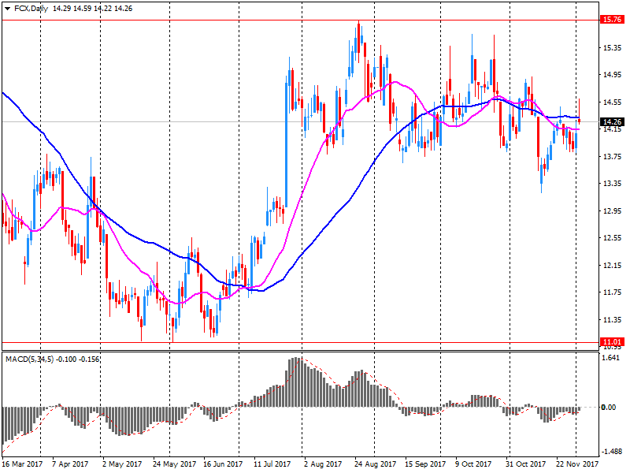The width and height of the screenshot is (630, 473).
Task: Click the 12.95 price scale value
Action: coord(611,210)
